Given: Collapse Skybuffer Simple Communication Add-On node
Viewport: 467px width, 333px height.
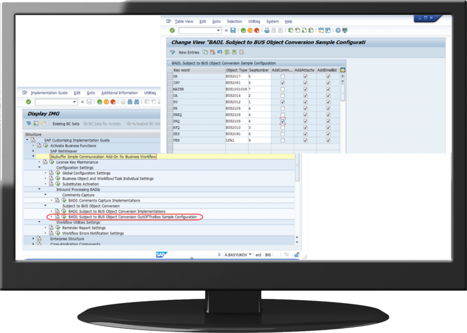Looking at the screenshot, I should click(x=33, y=156).
